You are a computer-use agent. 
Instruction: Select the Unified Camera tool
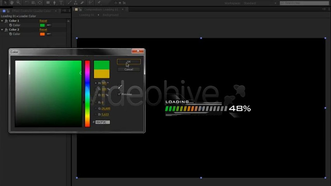pos(33,3)
